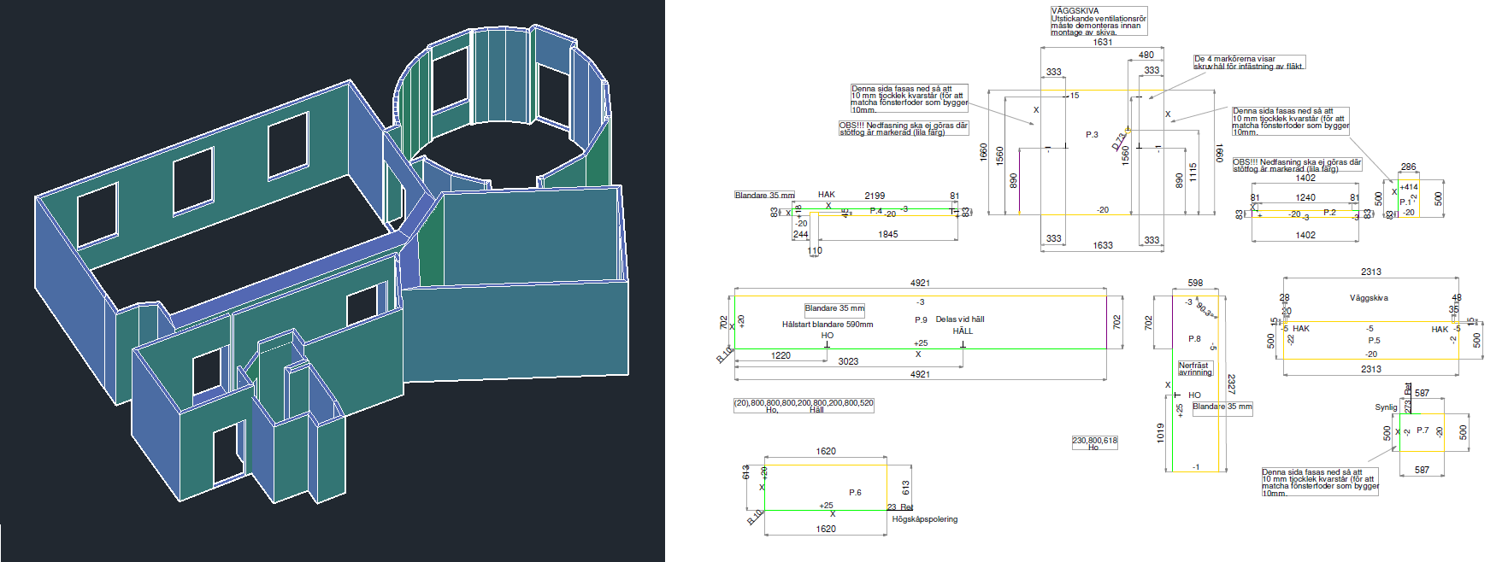Select the P.7 part label
1508x562 pixels.
pos(1423,430)
